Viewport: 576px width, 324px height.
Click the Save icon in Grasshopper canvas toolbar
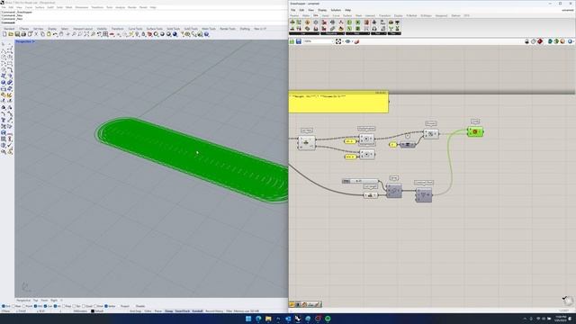pos(299,41)
